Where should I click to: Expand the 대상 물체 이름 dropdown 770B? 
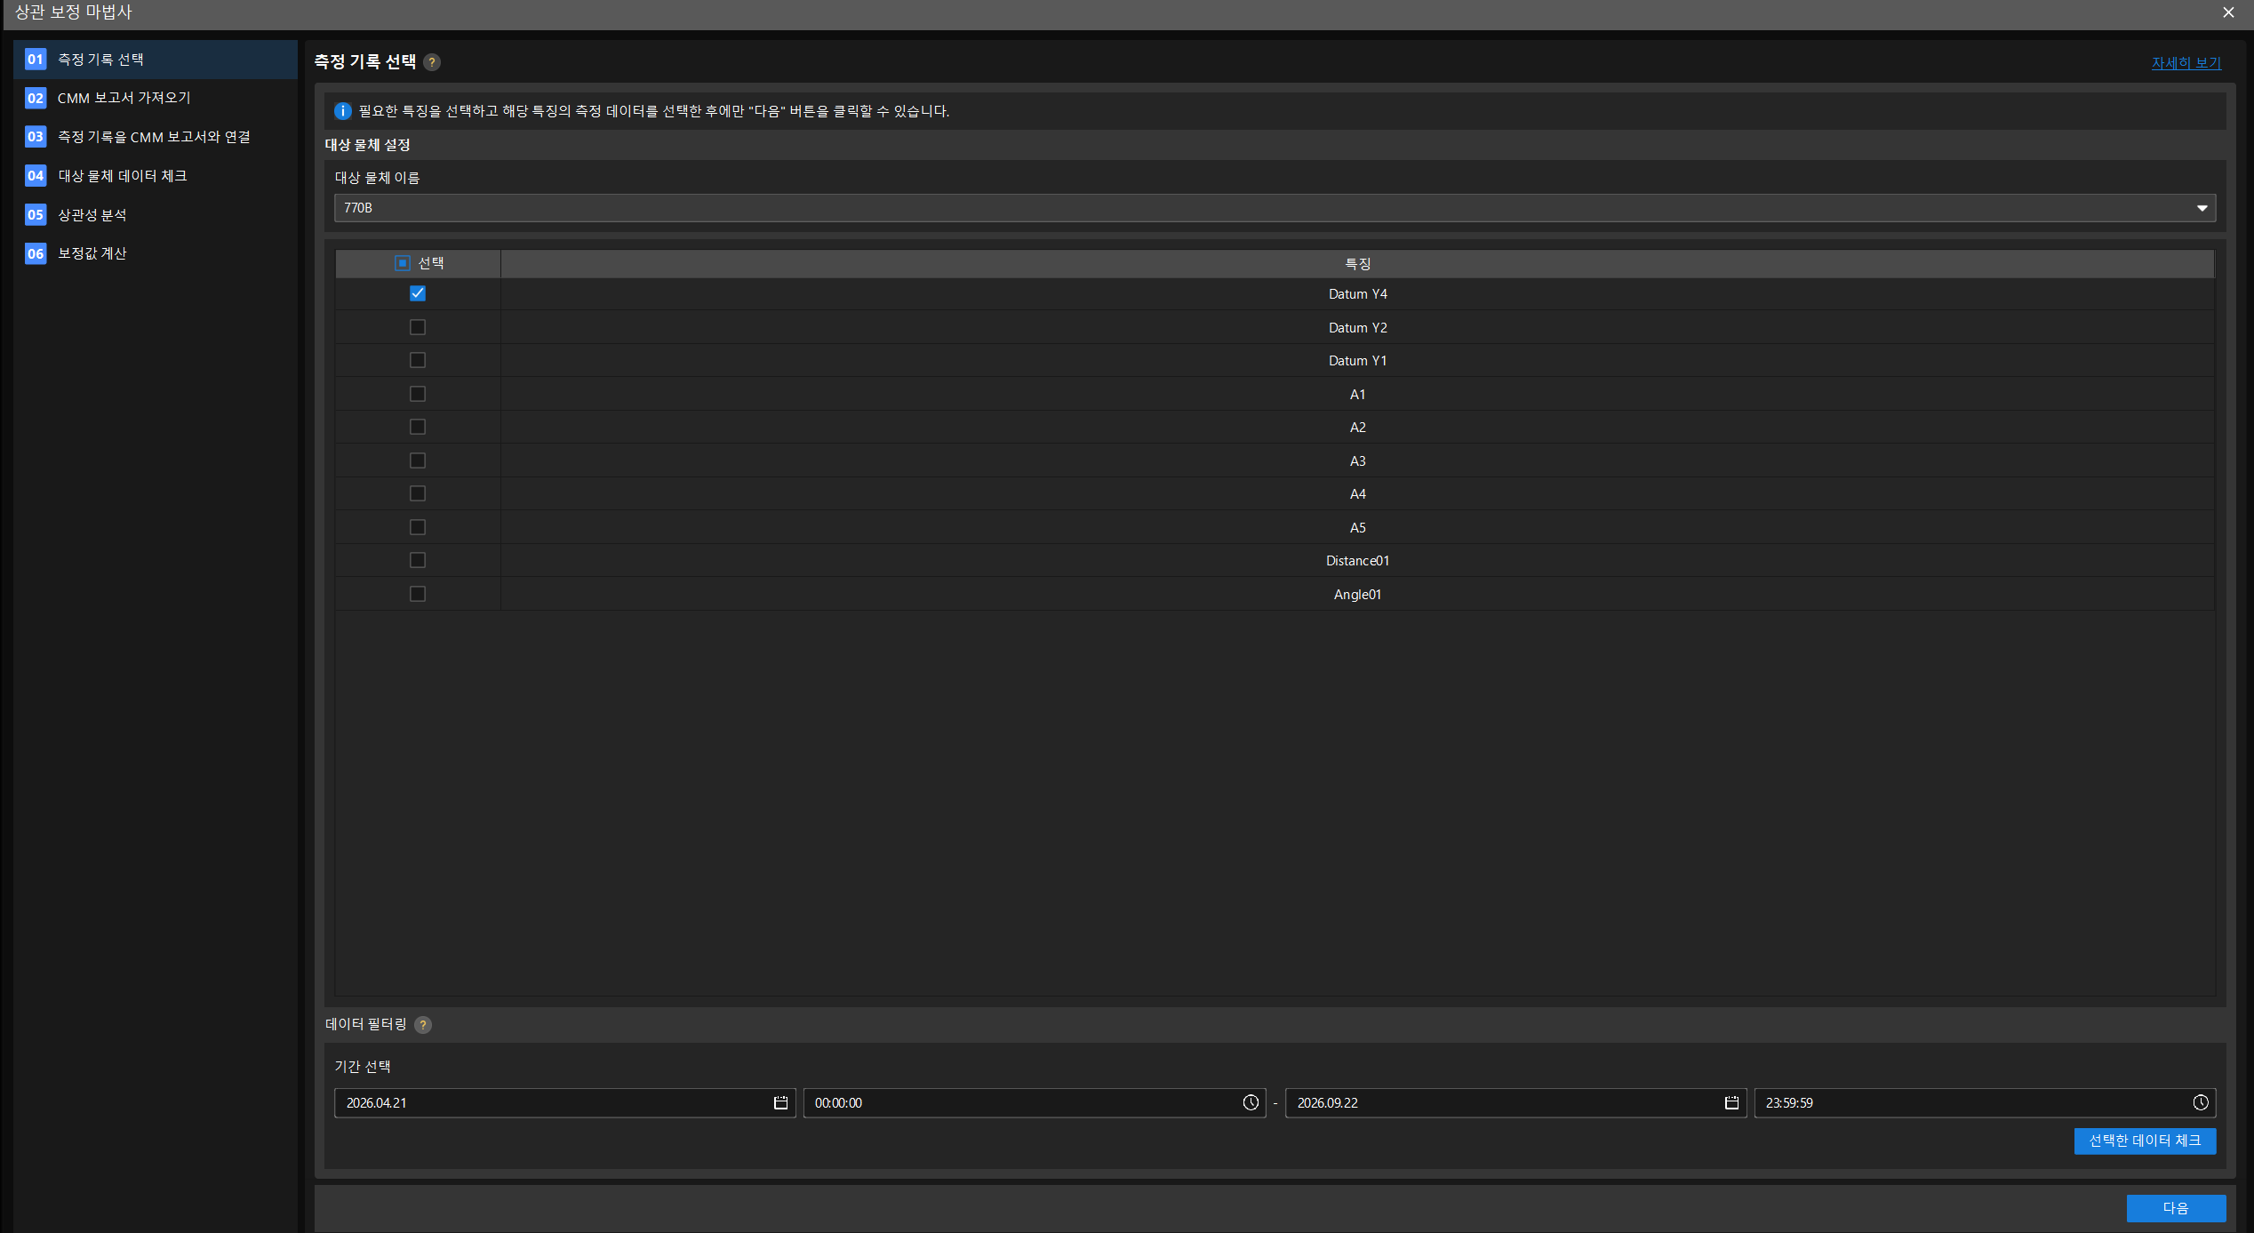click(x=1275, y=208)
